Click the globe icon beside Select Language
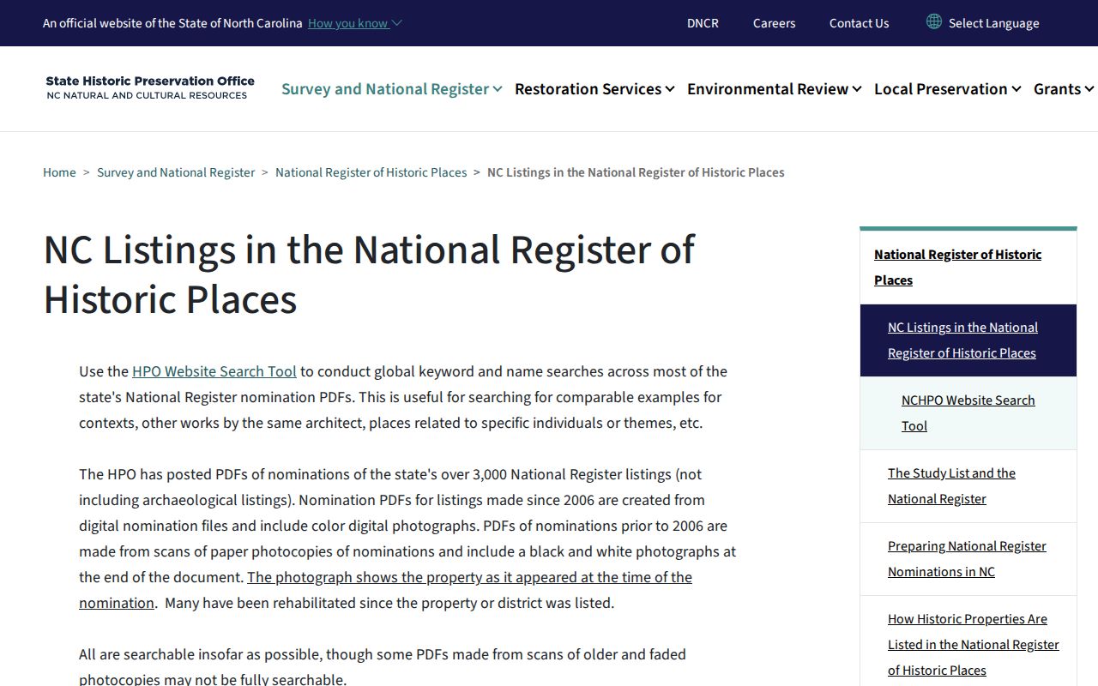 [934, 21]
